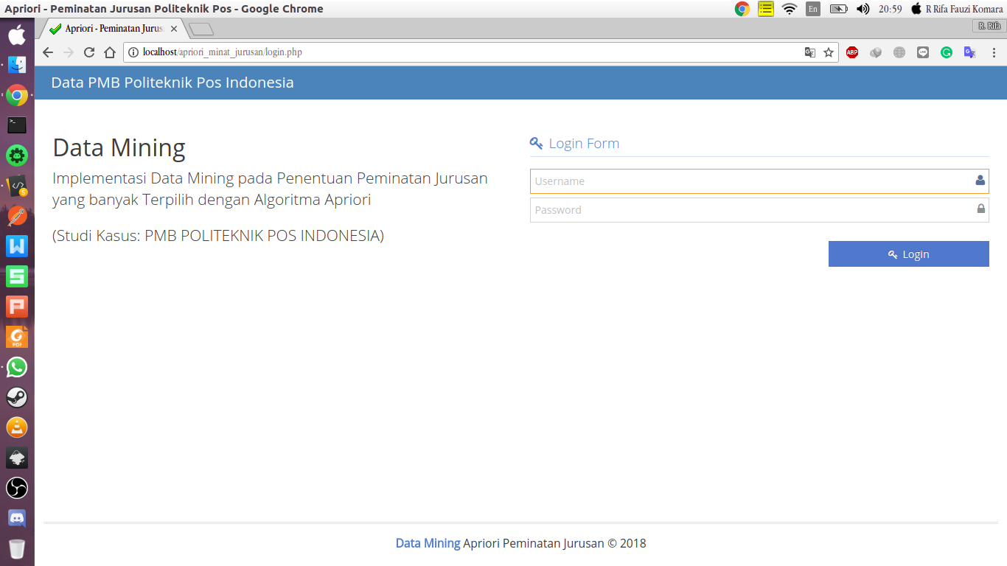Click the yellow notes indicator in top panel
The width and height of the screenshot is (1007, 566).
tap(766, 9)
